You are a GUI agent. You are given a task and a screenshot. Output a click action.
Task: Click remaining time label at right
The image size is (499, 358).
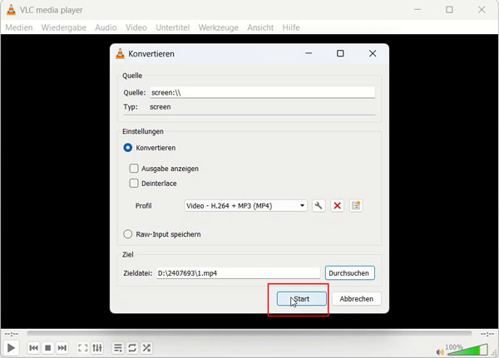[x=487, y=334]
